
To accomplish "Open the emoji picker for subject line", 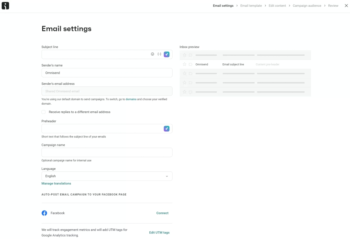I will [x=152, y=54].
